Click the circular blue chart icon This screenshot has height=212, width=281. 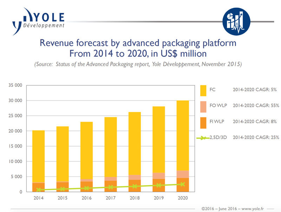tap(236, 21)
